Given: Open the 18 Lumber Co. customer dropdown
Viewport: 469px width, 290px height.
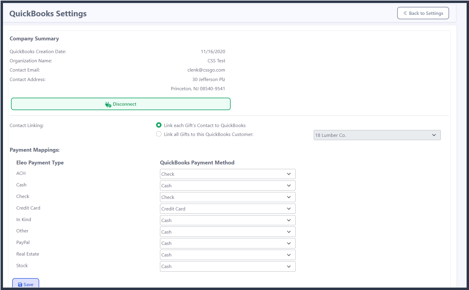Looking at the screenshot, I should pos(377,135).
